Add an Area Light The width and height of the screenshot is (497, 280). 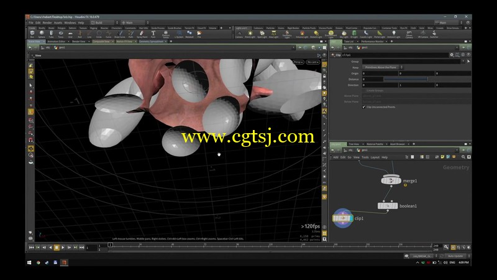273,34
